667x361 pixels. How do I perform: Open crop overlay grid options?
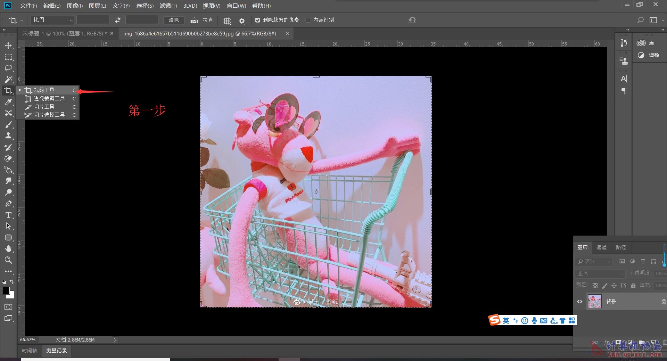(227, 21)
